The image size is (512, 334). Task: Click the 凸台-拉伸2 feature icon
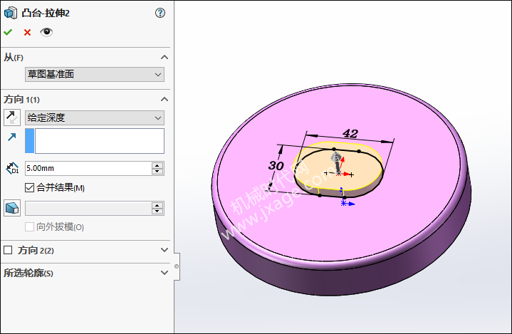(11, 13)
